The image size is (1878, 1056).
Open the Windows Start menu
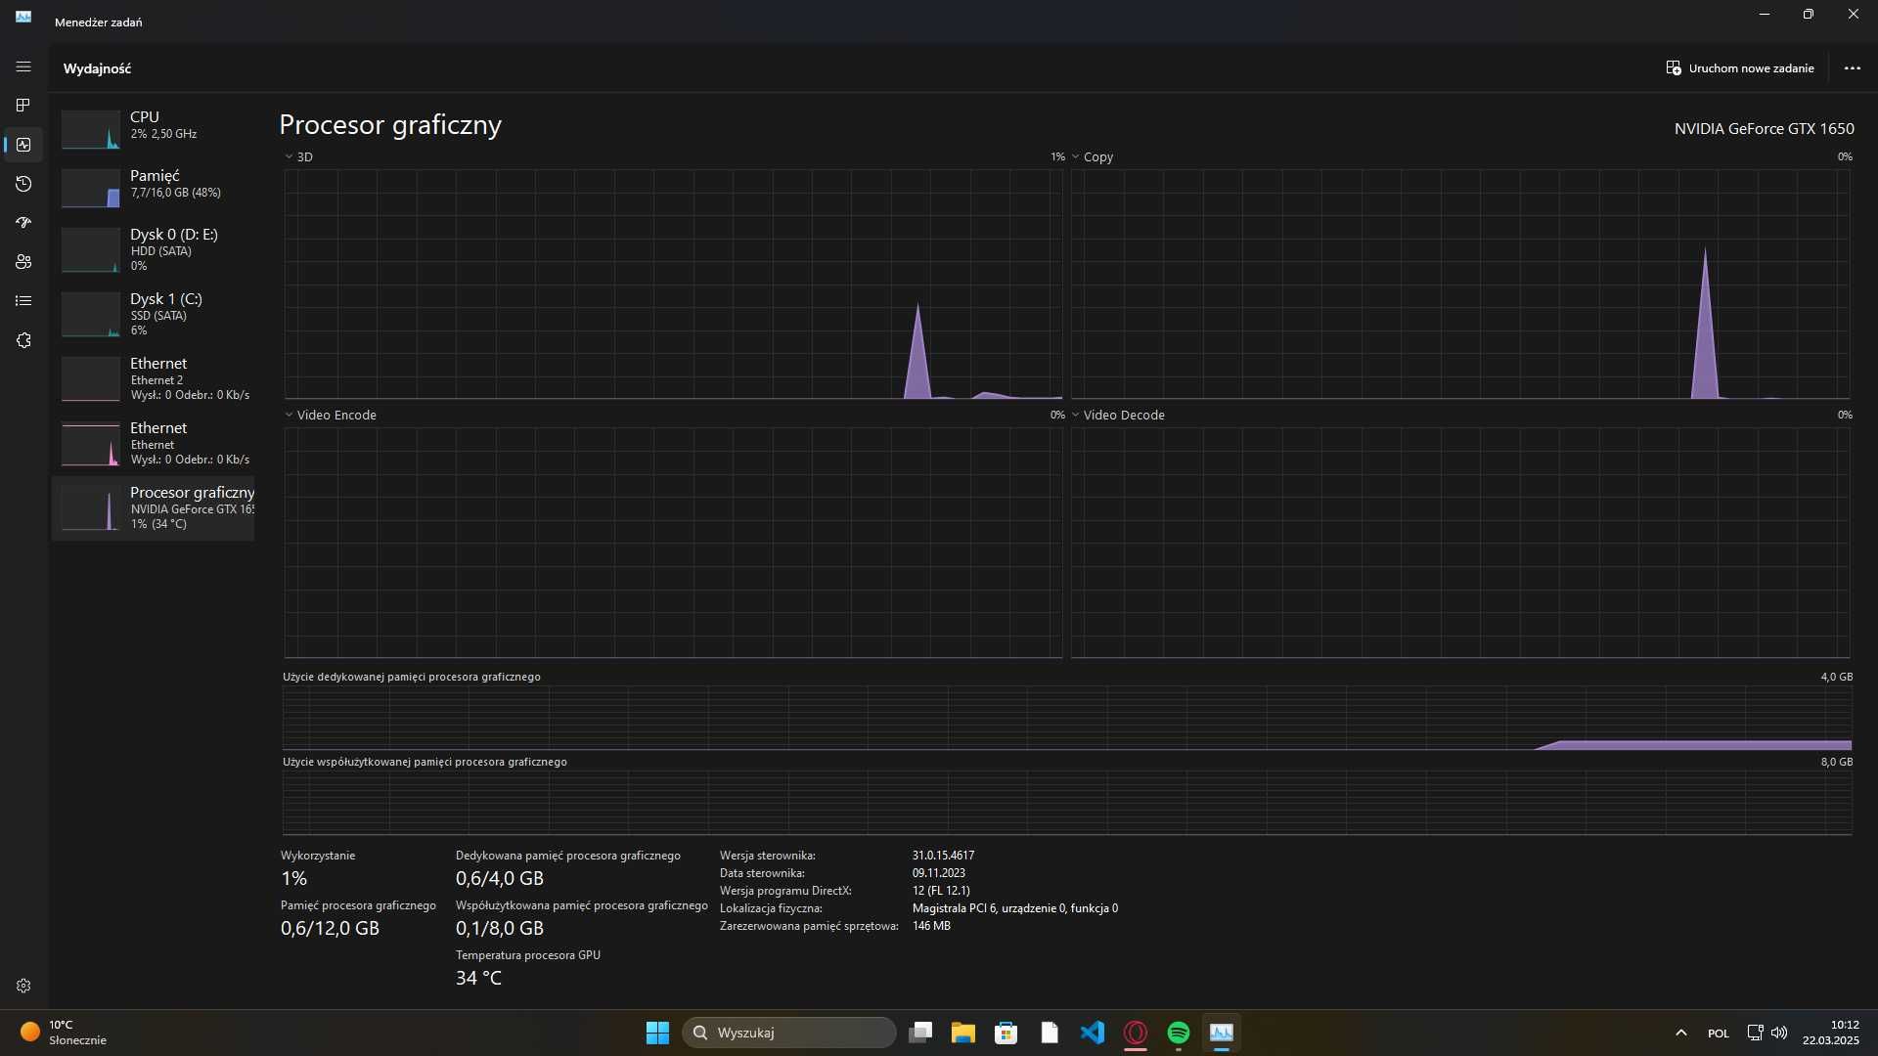pos(657,1033)
